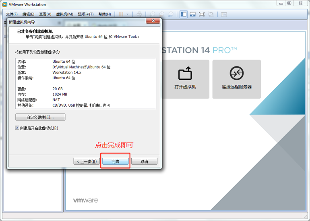Viewport: 310px width, 221px height.
Task: Open the snapshot manager wrench icon
Action: coord(171,14)
